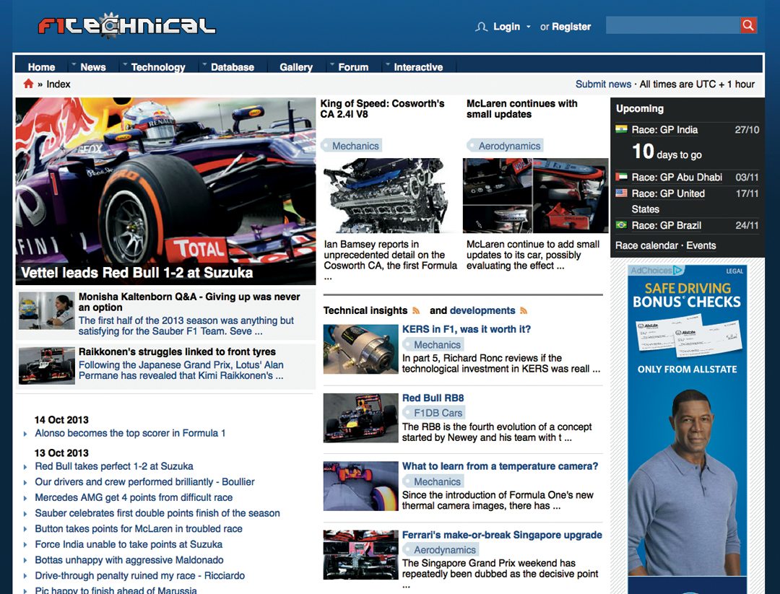Open the Events link in Upcoming panel
This screenshot has width=780, height=594.
pos(701,245)
